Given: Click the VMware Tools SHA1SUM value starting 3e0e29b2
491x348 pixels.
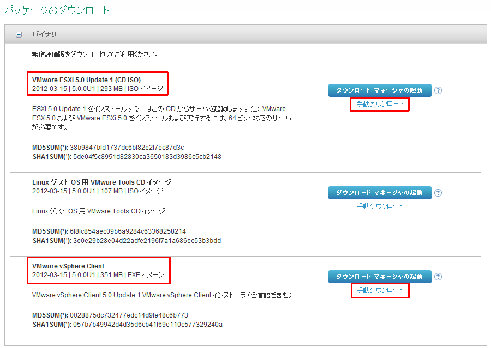Looking at the screenshot, I should (x=147, y=241).
